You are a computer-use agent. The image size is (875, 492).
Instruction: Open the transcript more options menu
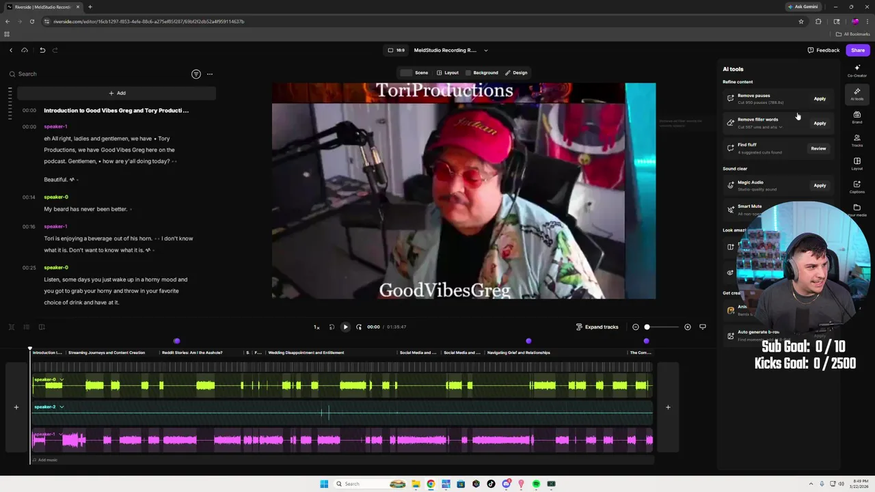point(210,74)
